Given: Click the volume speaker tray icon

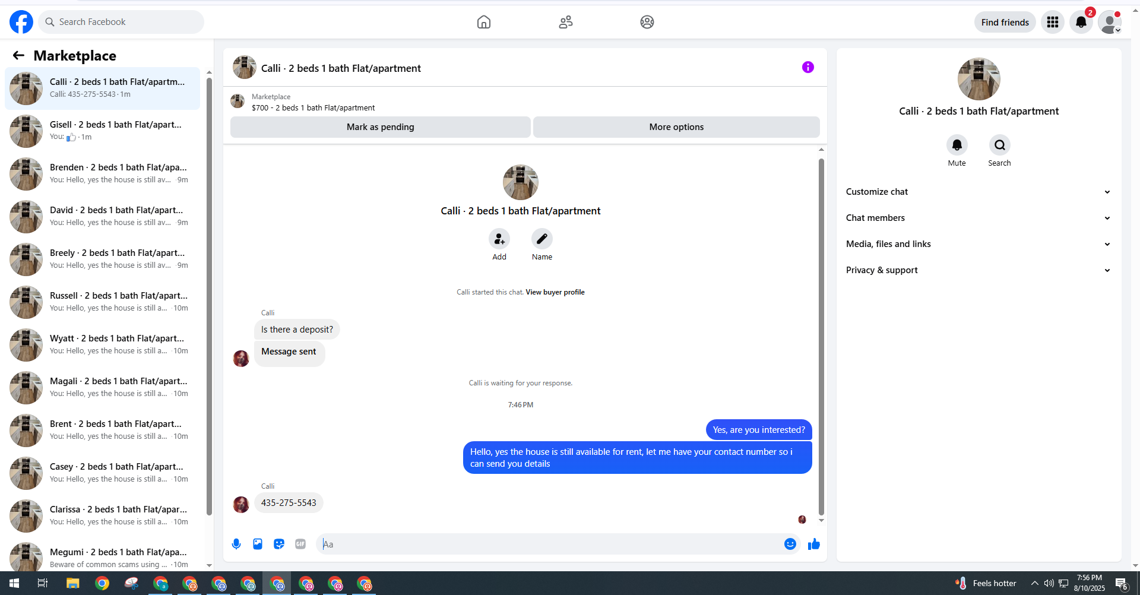Looking at the screenshot, I should 1049,583.
